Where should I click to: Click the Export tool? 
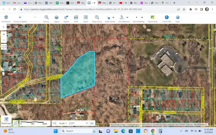coord(66,19)
